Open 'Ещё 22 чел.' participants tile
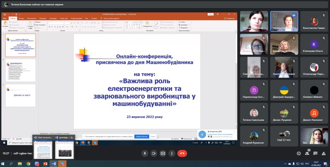 (x=284, y=136)
